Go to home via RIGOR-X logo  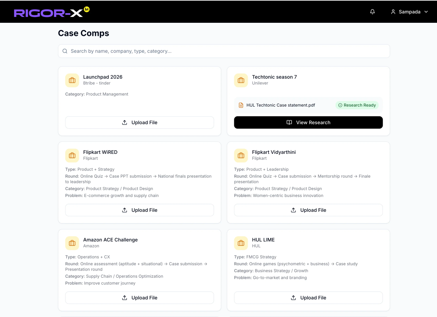52,12
